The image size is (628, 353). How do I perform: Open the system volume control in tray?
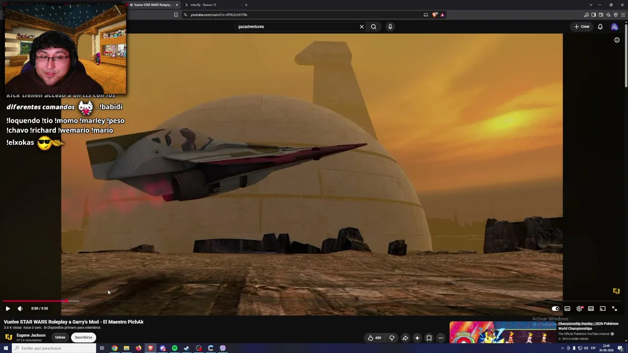pyautogui.click(x=586, y=348)
